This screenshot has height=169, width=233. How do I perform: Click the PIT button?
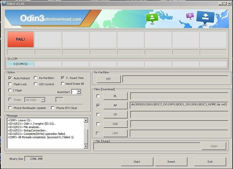point(109,79)
